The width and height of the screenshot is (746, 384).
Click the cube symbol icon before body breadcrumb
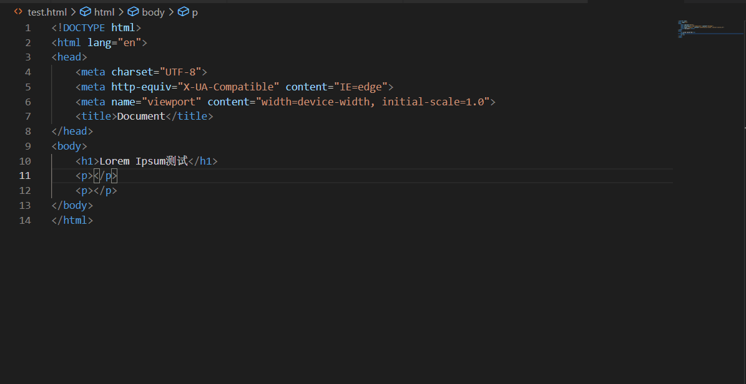133,11
